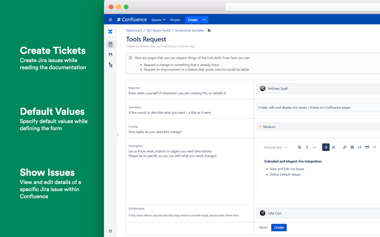Image resolution: width=380 pixels, height=237 pixels.
Task: Open the sidebar hamburger menu
Action: coord(110,19)
